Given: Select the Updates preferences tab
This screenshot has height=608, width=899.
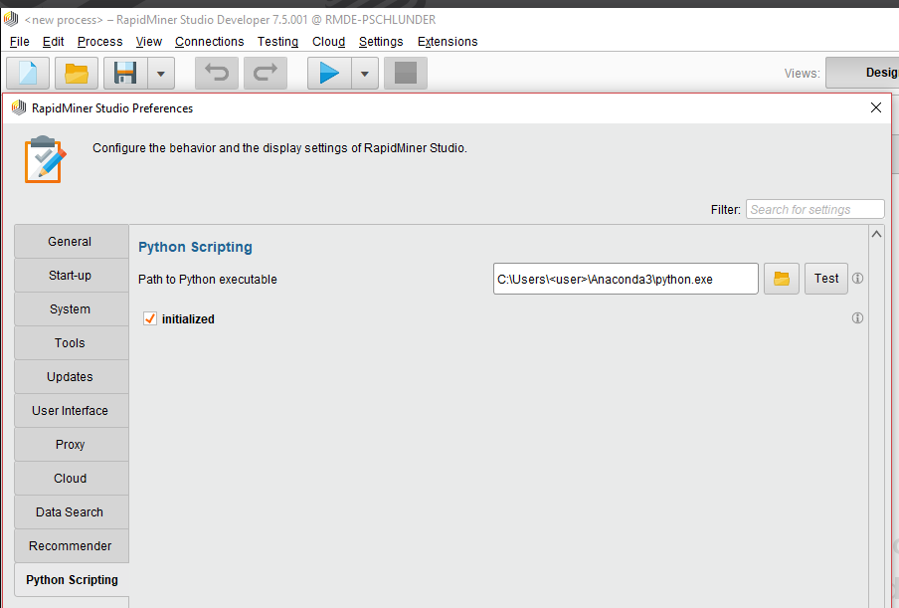Looking at the screenshot, I should point(71,377).
